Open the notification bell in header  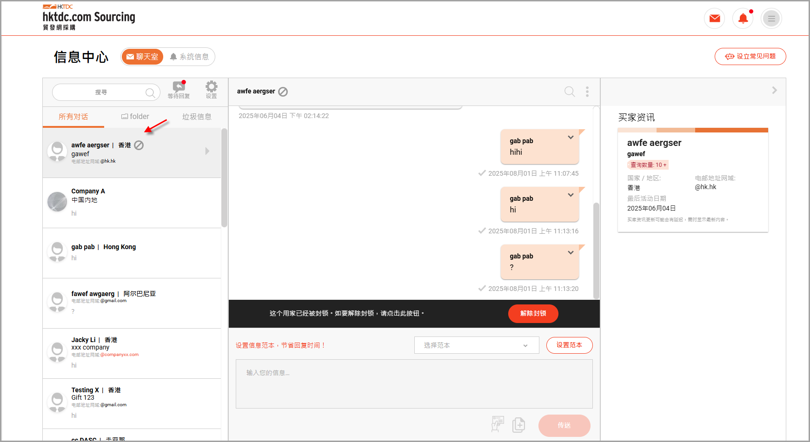743,19
